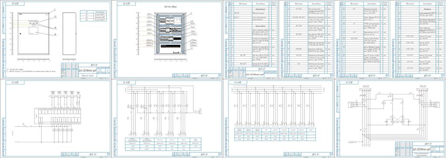Open the fourth specification table sheet
The width and height of the screenshot is (446, 158).
click(417, 39)
